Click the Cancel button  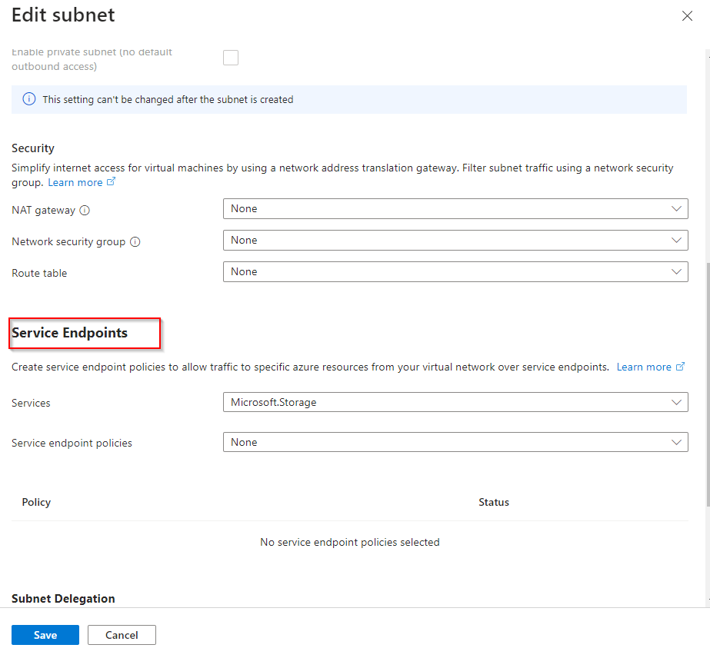tap(122, 635)
